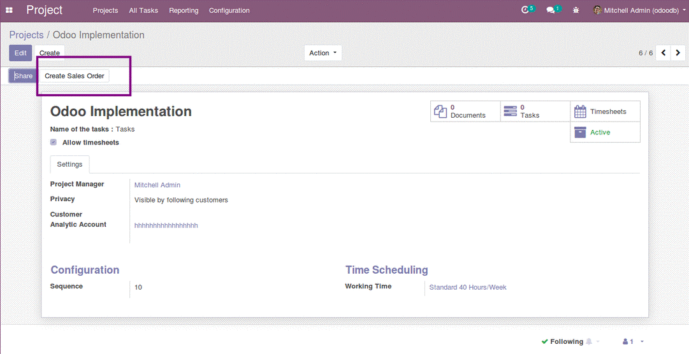Screen dimensions: 689x354
Task: Click the Projects breadcrumb link
Action: (x=26, y=34)
